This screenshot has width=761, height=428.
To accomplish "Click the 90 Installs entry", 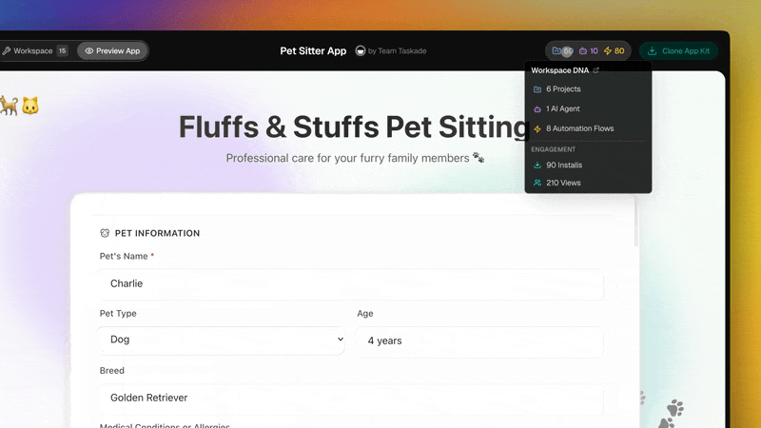I will [564, 165].
